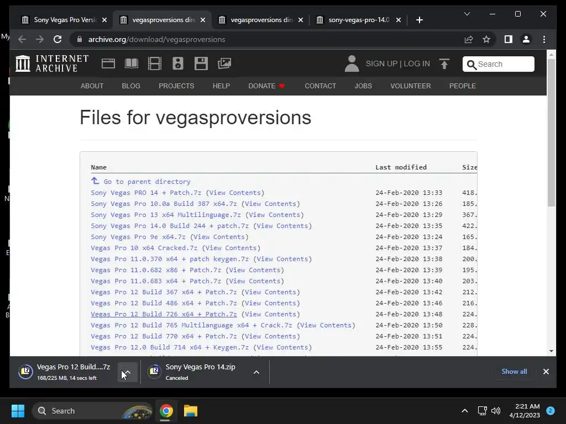Download Vegas Pro 10 x64 Cracked.7z
This screenshot has height=424, width=566.
144,248
